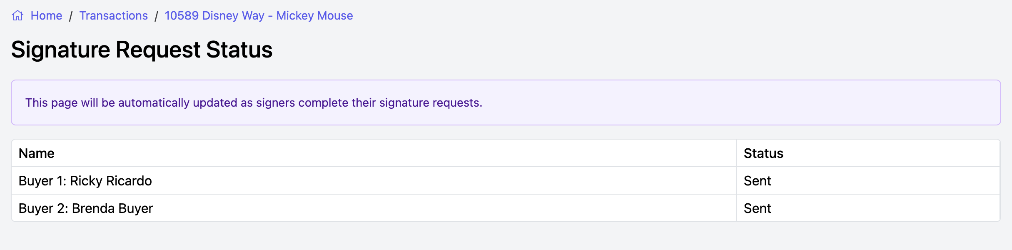
Task: Click the phrase signature requests in the notice
Action: tap(431, 102)
